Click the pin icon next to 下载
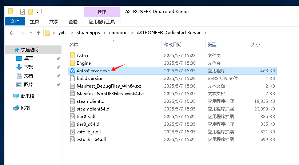Viewport: 299px width, 165px height. click(58, 68)
